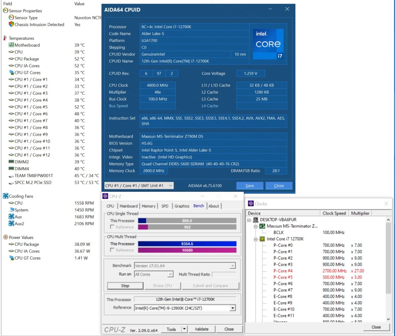Click the Chassis Intrusion Detected shield icon
The image size is (395, 336).
click(x=11, y=24)
